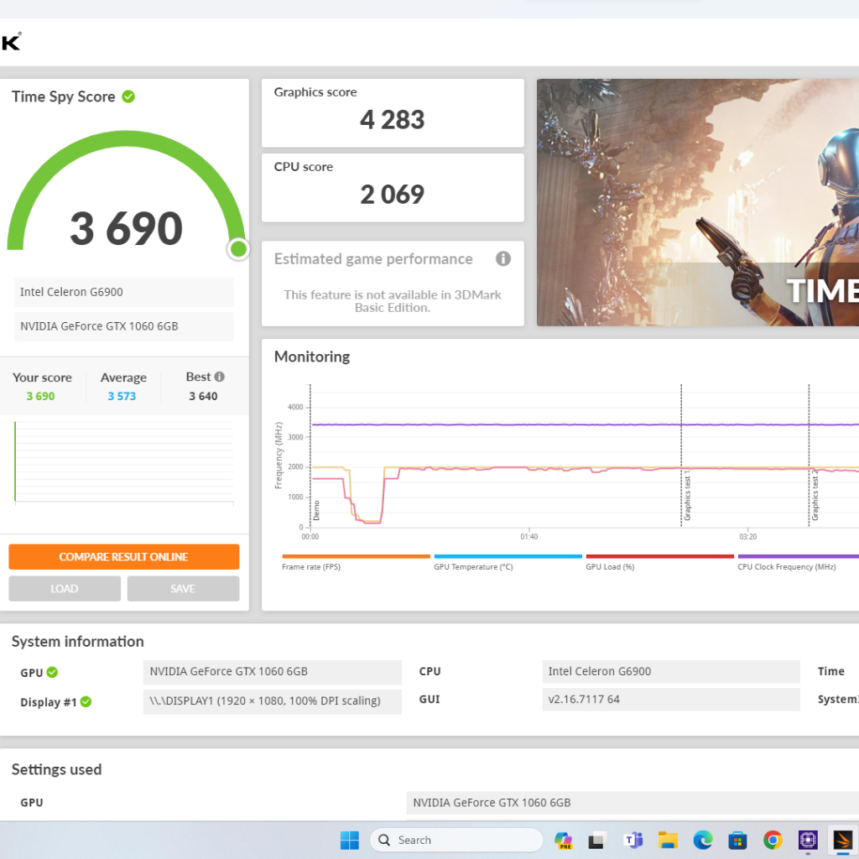859x859 pixels.
Task: Click the green check icon beside GPU
Action: point(52,672)
